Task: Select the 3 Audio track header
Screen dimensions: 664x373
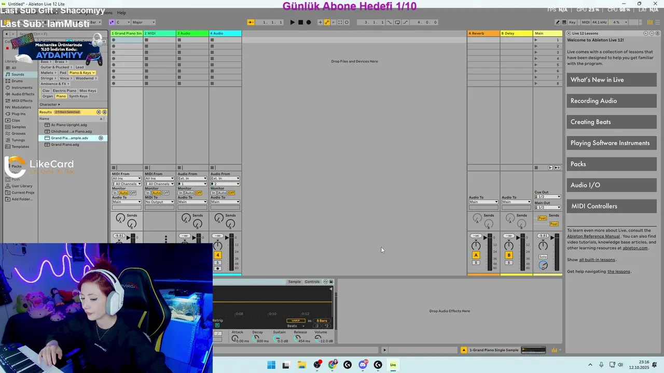Action: tap(192, 33)
